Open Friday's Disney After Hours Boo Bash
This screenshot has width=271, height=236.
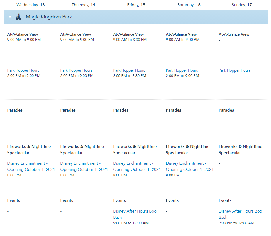(135, 214)
